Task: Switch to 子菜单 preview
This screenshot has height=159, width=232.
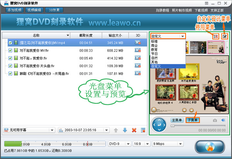Action: point(193,120)
